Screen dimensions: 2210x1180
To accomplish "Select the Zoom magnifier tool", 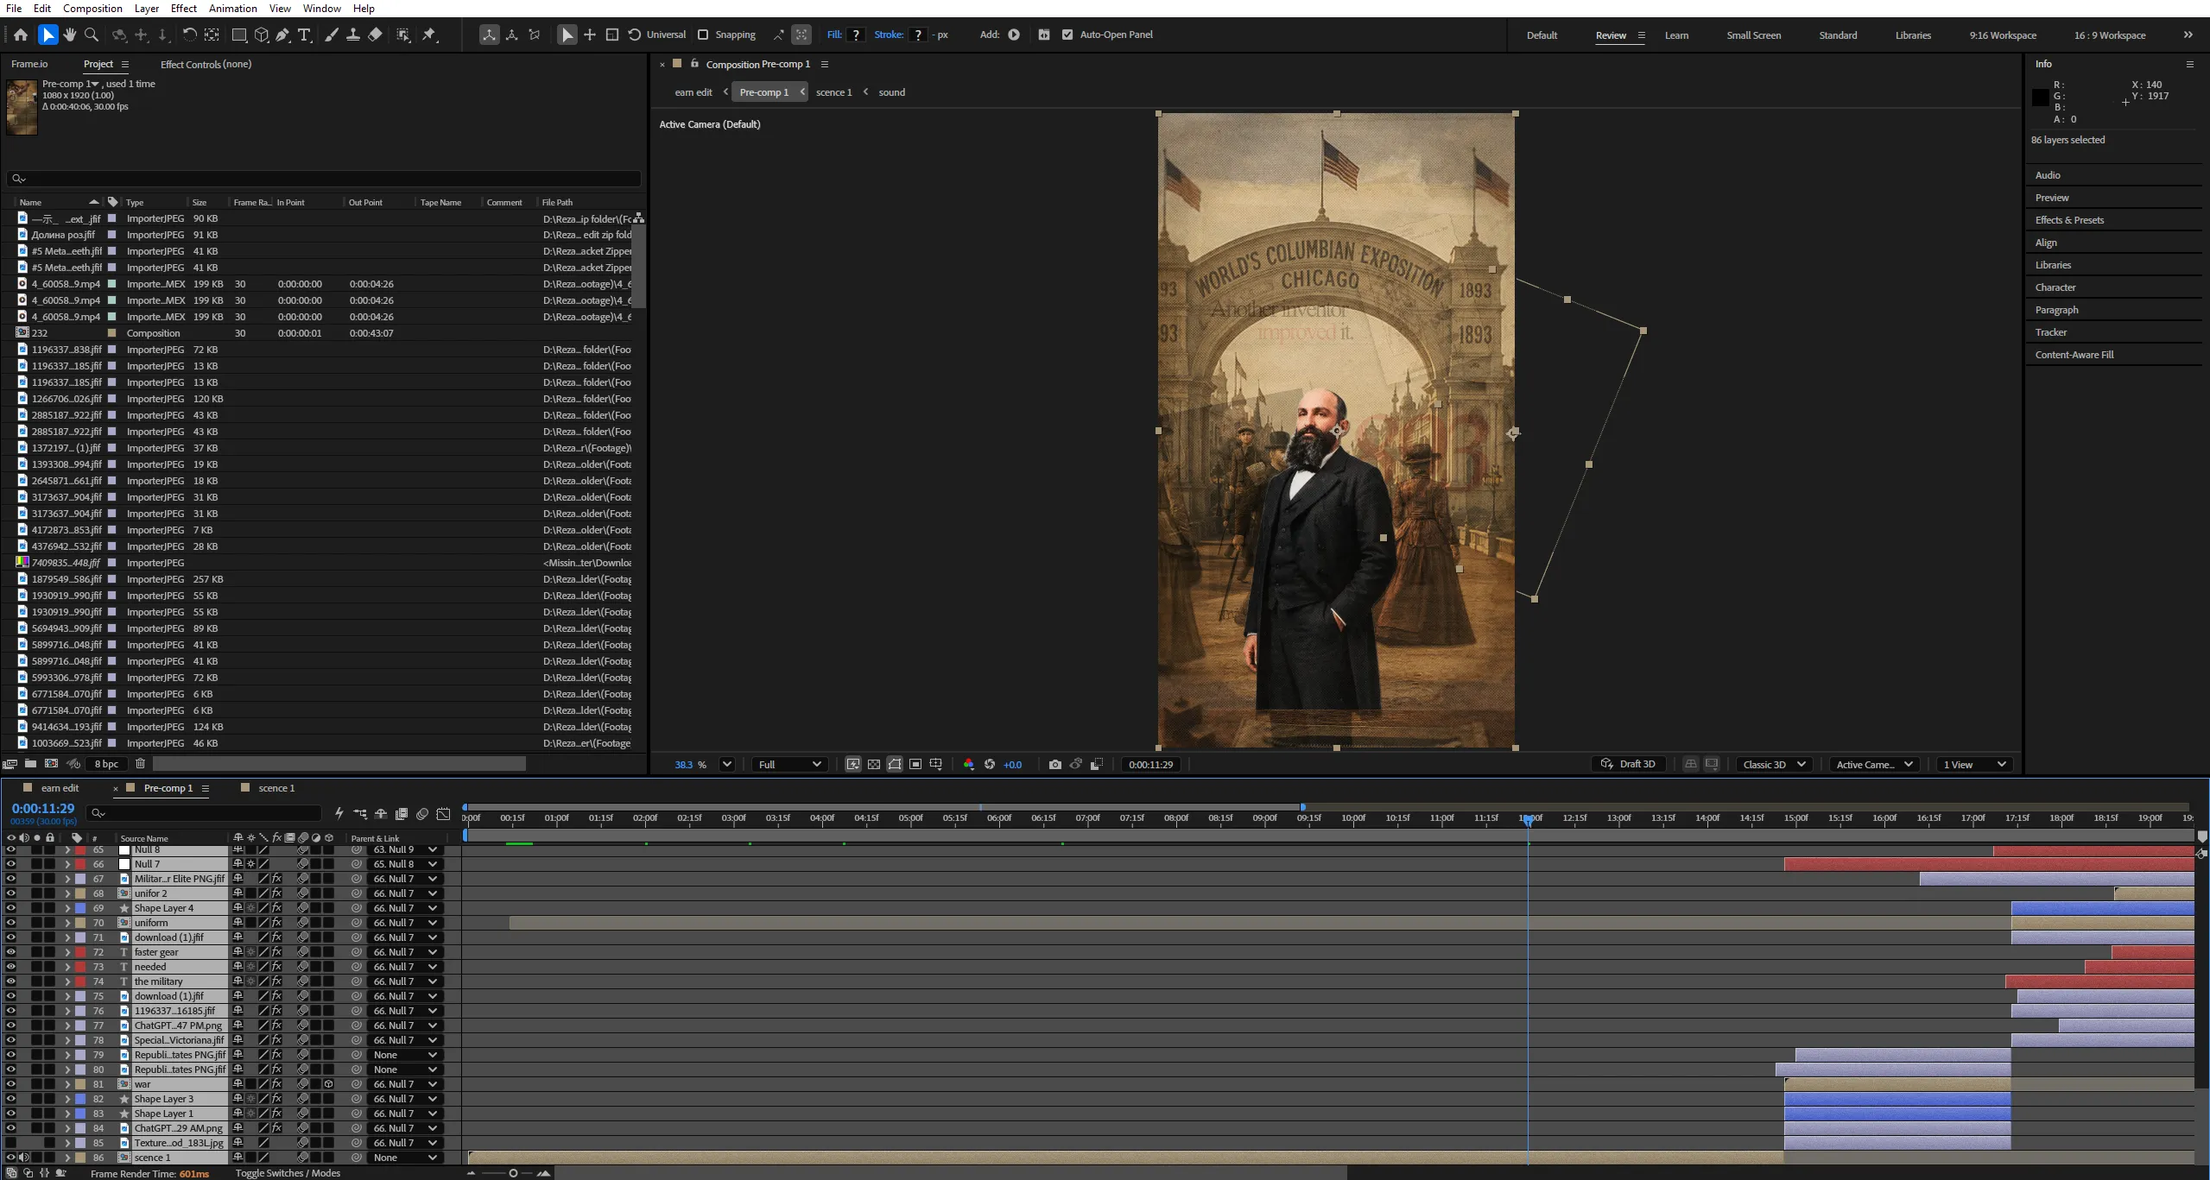I will tap(92, 35).
